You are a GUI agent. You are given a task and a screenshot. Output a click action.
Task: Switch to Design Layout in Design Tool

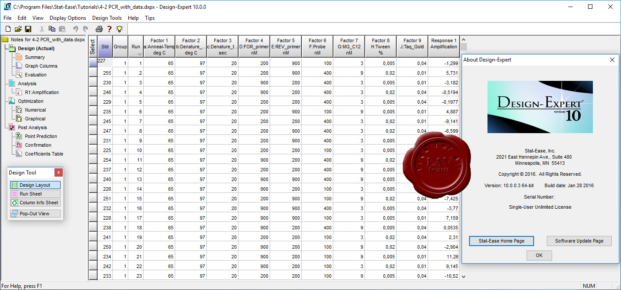pyautogui.click(x=35, y=185)
